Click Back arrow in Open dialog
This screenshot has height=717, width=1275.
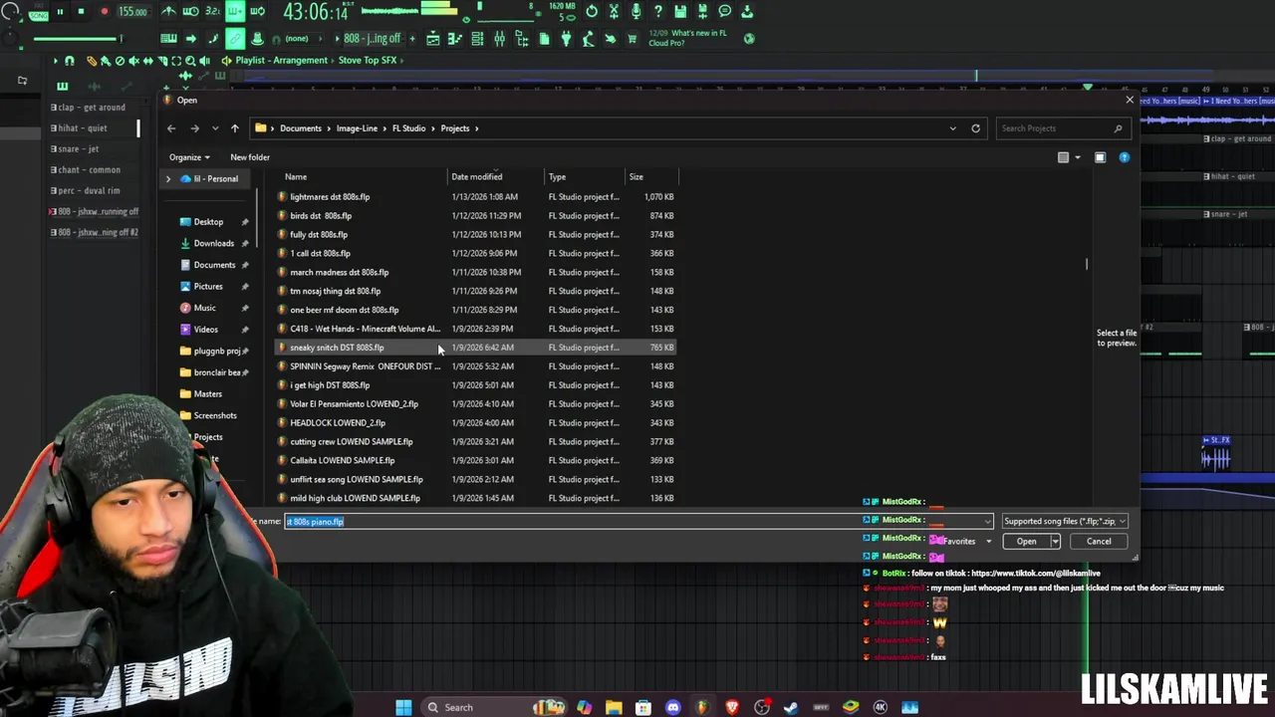pyautogui.click(x=171, y=128)
